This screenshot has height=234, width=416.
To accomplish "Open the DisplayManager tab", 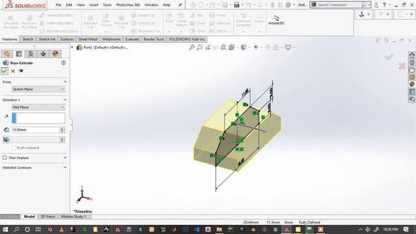I will pos(55,54).
